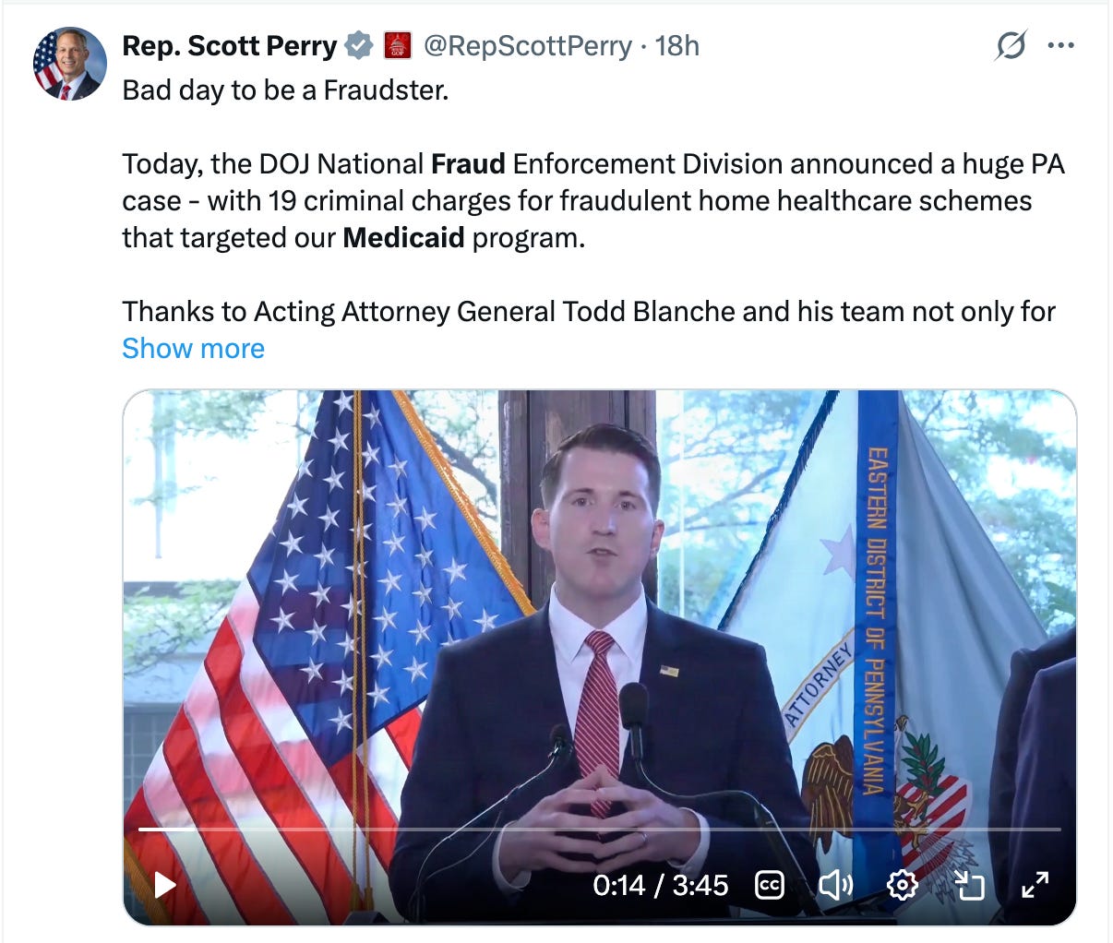
Task: Click the "Bad day to be a Fraudster" line
Action: click(285, 90)
